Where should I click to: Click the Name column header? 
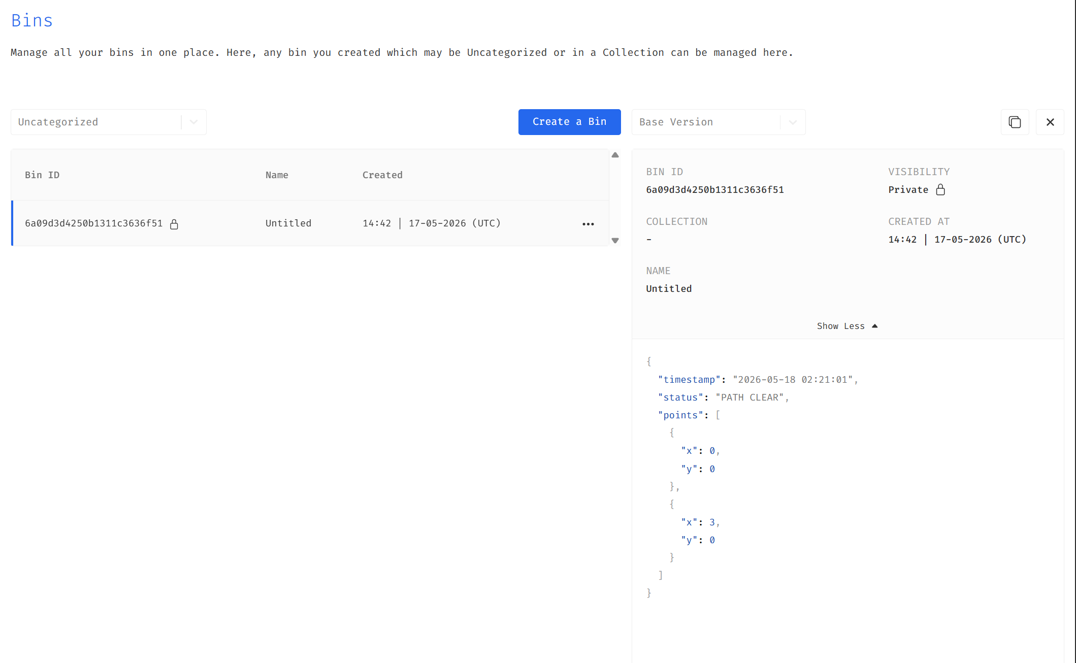pos(277,175)
